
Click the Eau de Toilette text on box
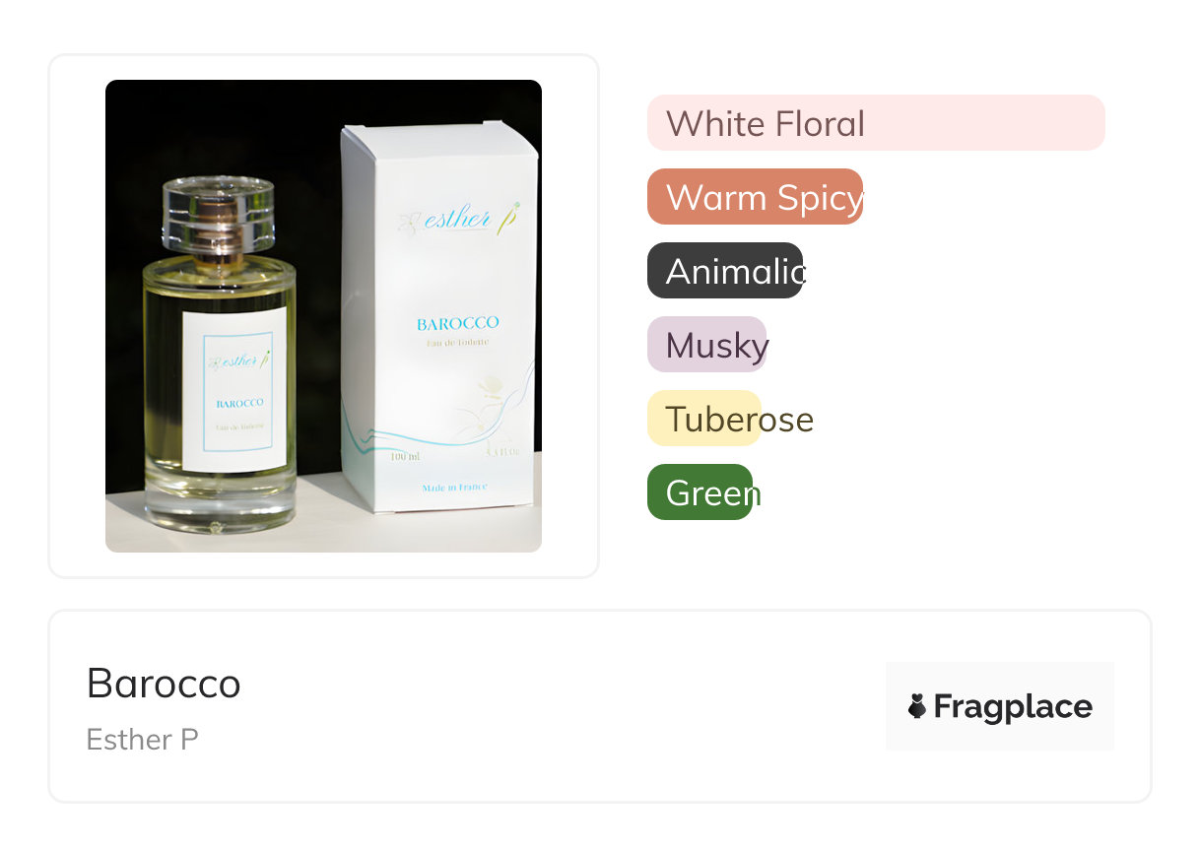click(457, 342)
